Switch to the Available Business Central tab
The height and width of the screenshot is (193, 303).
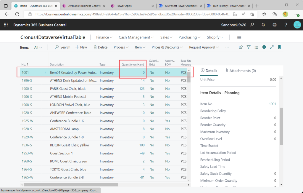(x=84, y=6)
